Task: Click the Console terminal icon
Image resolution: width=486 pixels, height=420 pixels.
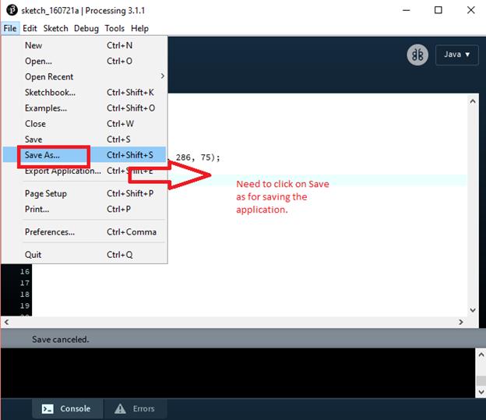Action: point(48,409)
